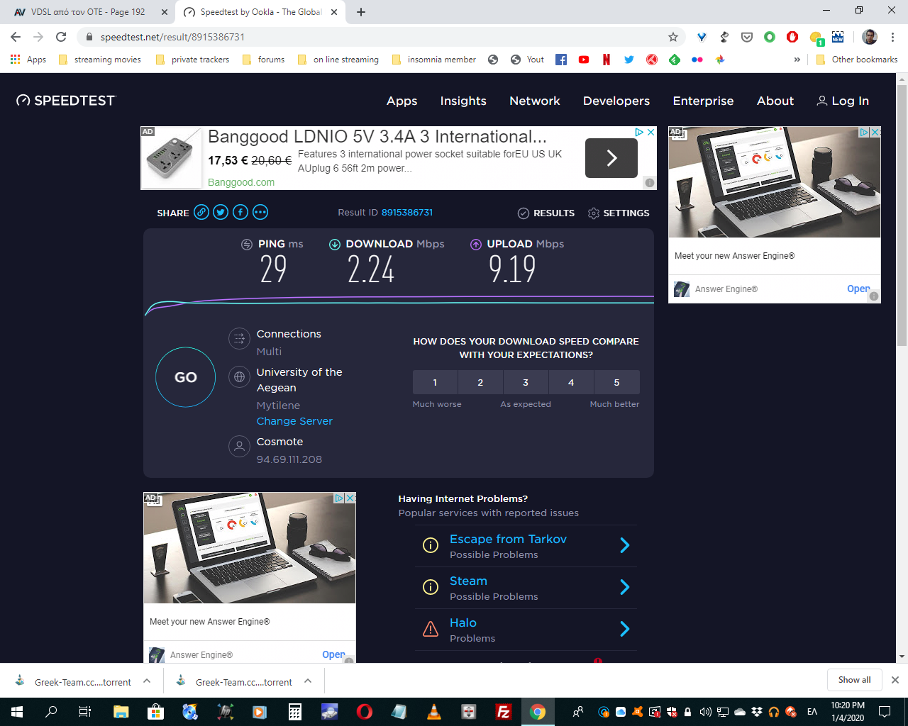
Task: Open more share options ellipsis icon
Action: [x=260, y=212]
